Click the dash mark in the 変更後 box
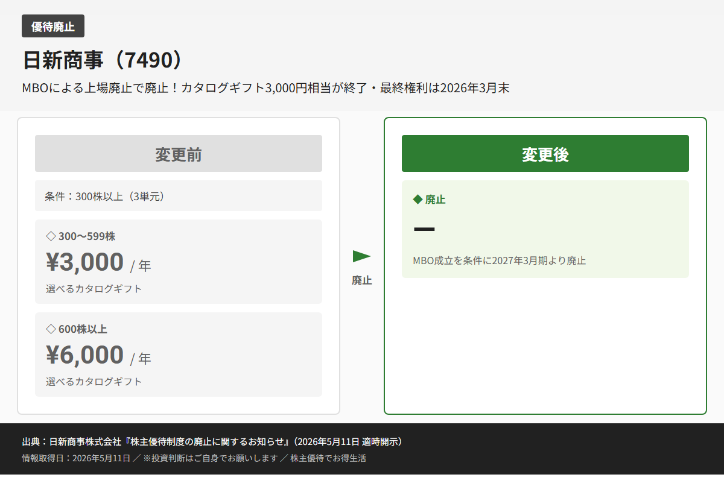The height and width of the screenshot is (489, 724). pyautogui.click(x=424, y=229)
